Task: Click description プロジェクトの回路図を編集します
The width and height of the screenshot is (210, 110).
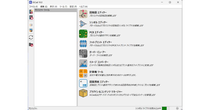Action: [103, 16]
